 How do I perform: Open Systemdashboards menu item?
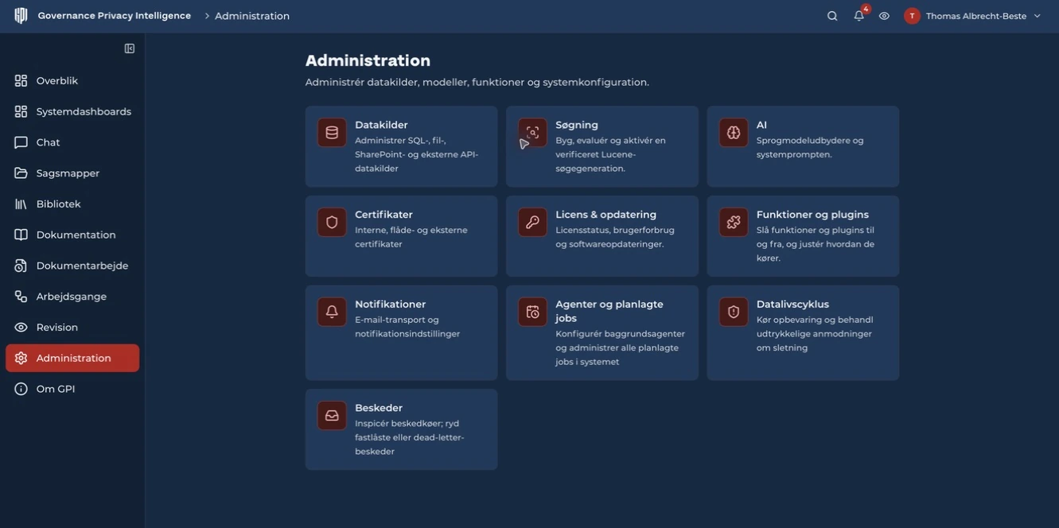click(84, 111)
